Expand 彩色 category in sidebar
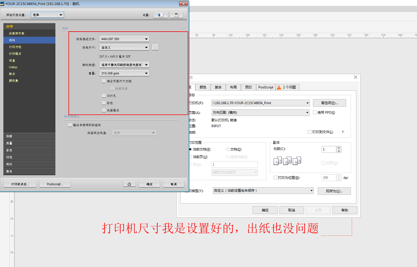The height and width of the screenshot is (267, 417). [x=29, y=150]
